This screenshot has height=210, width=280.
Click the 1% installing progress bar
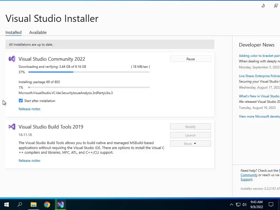pyautogui.click(x=89, y=87)
